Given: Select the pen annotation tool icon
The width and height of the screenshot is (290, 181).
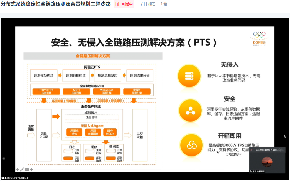Looking at the screenshot, I should coord(22,169).
